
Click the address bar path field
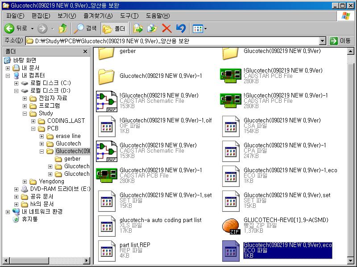pyautogui.click(x=172, y=41)
